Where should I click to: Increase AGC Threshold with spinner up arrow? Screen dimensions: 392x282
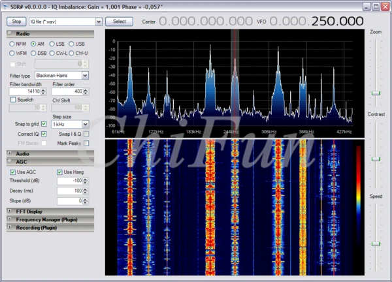point(86,179)
